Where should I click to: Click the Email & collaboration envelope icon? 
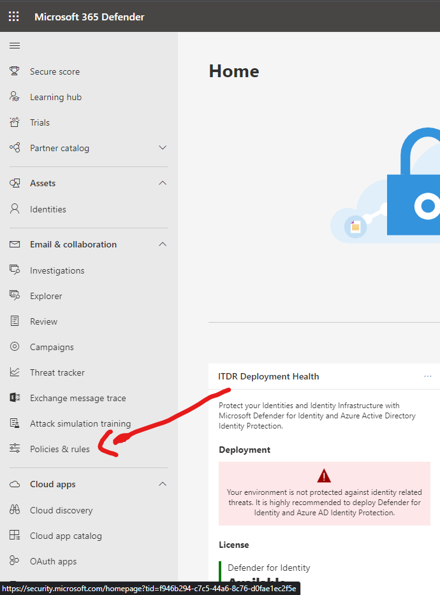pyautogui.click(x=15, y=244)
